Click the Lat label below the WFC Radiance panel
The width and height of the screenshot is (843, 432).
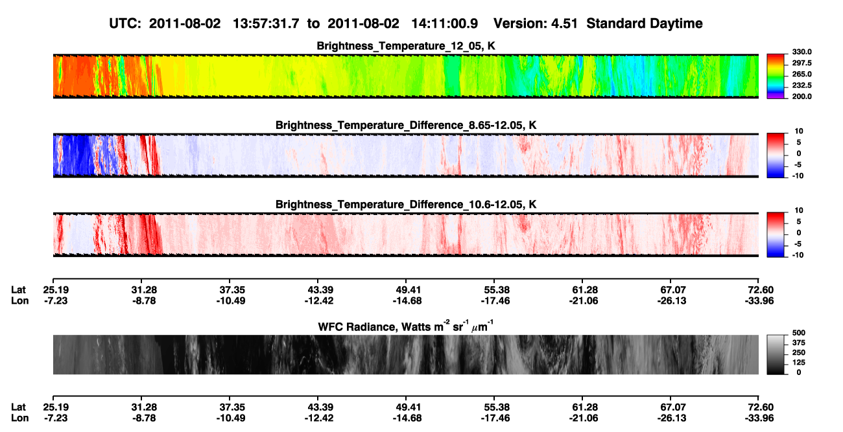(x=18, y=407)
